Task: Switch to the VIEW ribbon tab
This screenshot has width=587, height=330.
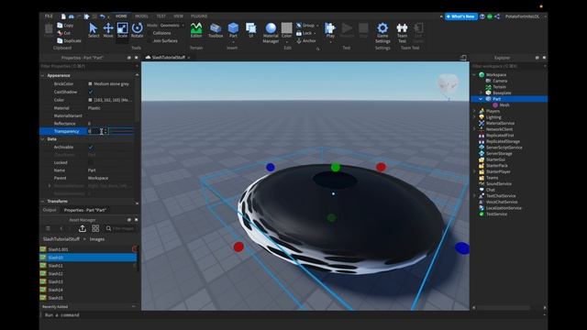Action: (x=178, y=16)
